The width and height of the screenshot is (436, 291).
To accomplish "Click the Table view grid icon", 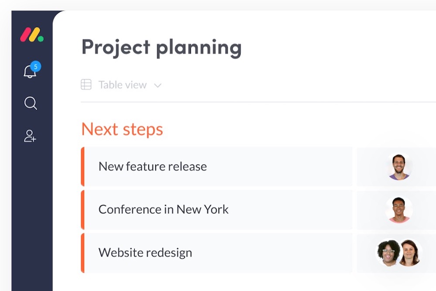I will click(86, 85).
